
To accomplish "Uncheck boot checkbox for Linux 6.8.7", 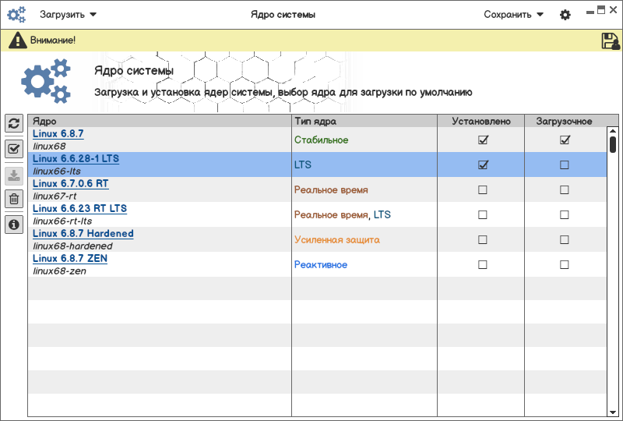I will (x=565, y=140).
